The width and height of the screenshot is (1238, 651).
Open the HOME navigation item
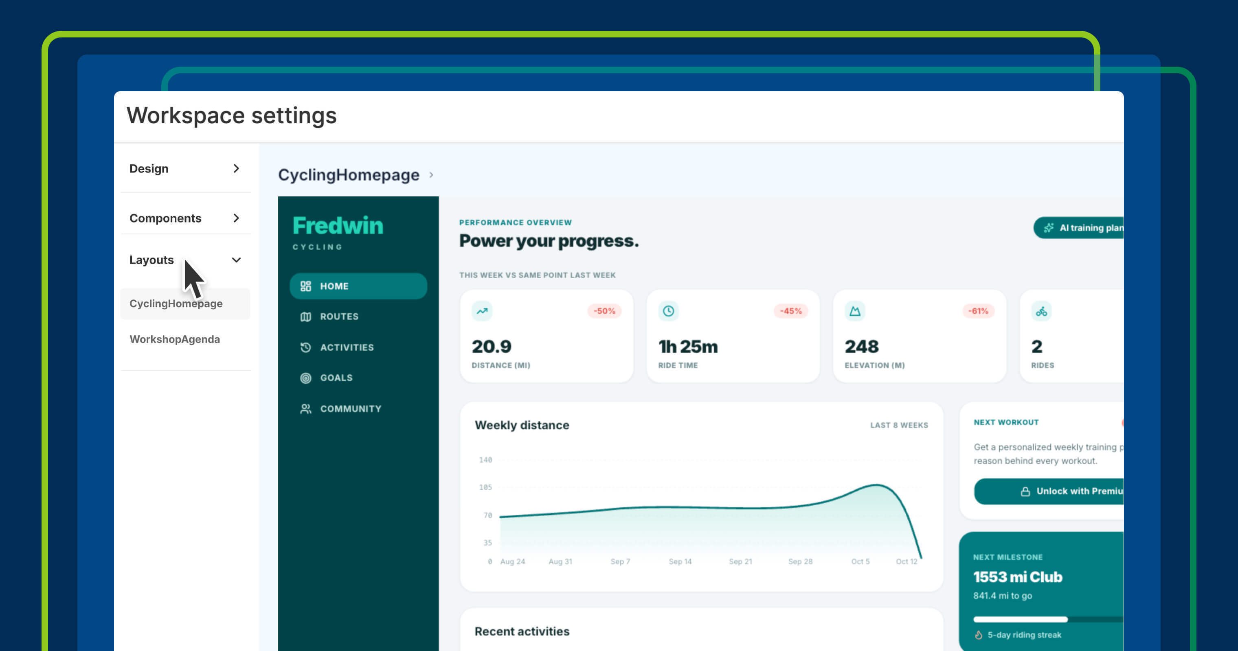click(x=358, y=286)
